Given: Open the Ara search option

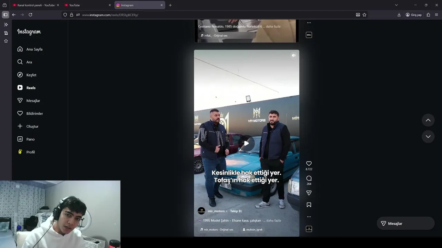Looking at the screenshot, I should [25, 62].
